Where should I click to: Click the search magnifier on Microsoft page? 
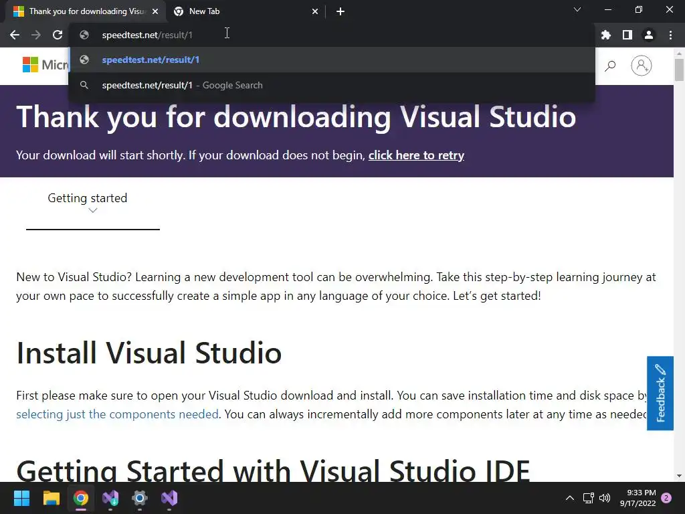coord(610,66)
